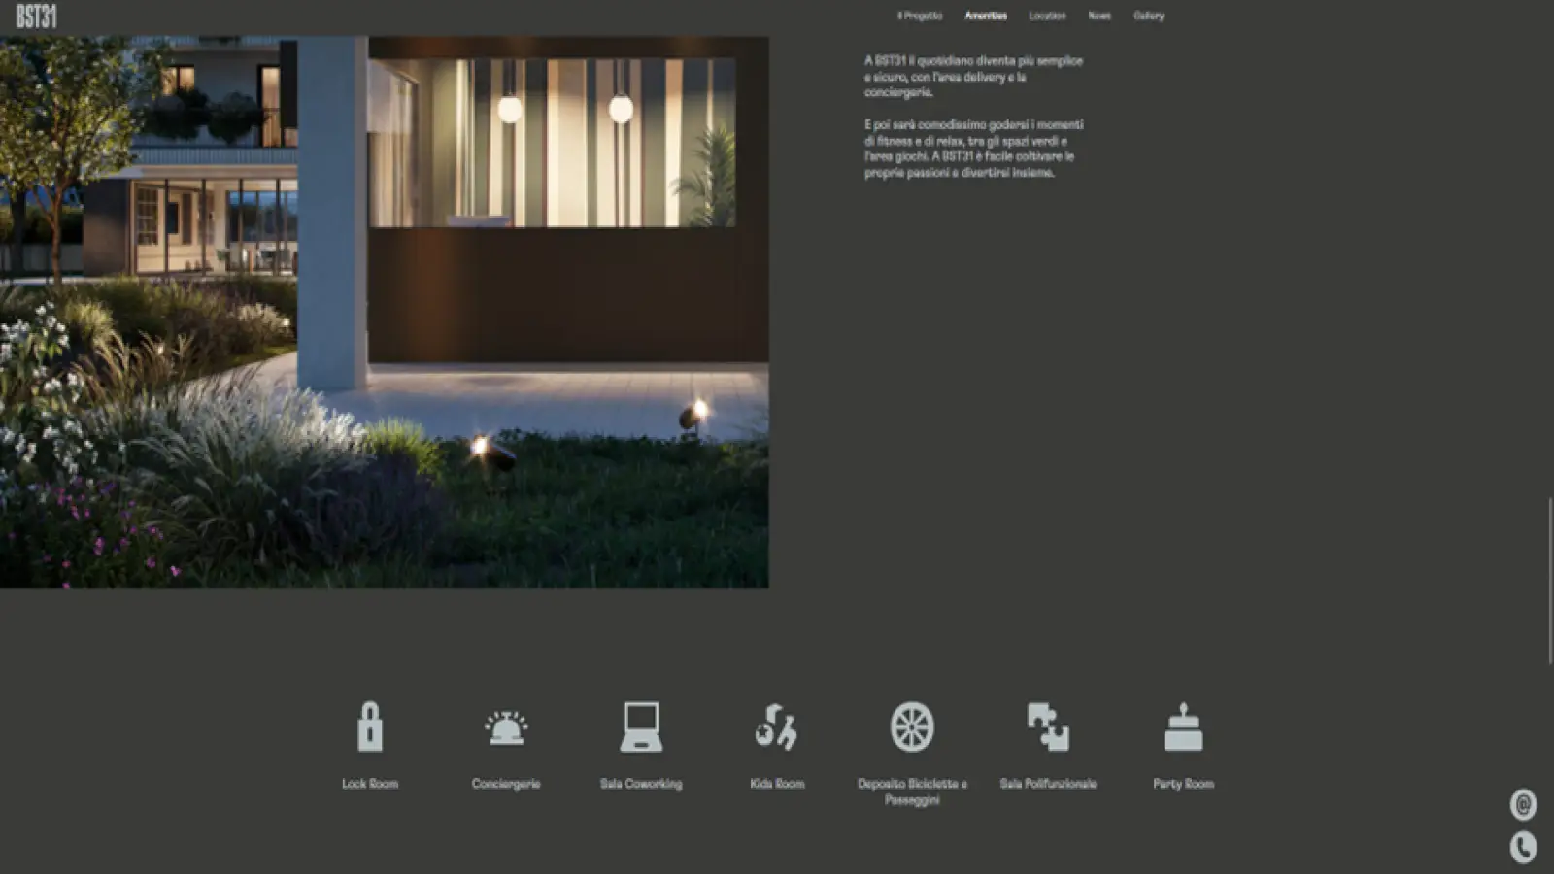Screen dimensions: 1554x874
Task: Open the Gallery menu item
Action: click(1148, 16)
